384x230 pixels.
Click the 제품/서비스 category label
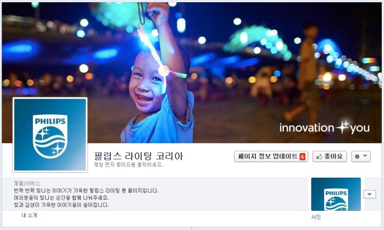[27, 183]
